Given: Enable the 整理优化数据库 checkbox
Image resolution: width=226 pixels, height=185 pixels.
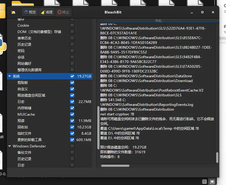Looking at the screenshot, I should pos(72,70).
